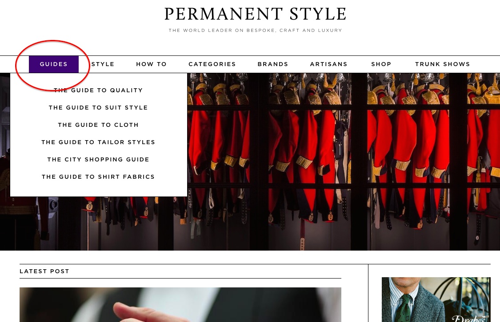
Task: Select The Guide to Quality
Action: point(98,90)
